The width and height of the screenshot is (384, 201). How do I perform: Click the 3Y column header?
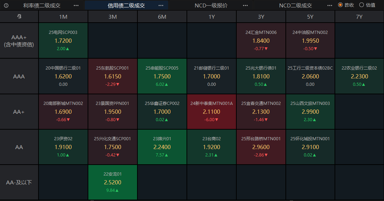tap(261, 17)
